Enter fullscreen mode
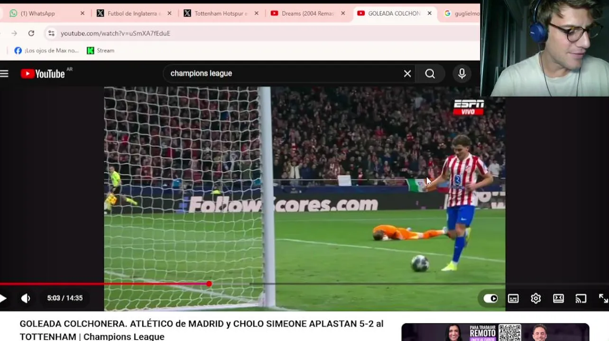The image size is (609, 341). 603,298
